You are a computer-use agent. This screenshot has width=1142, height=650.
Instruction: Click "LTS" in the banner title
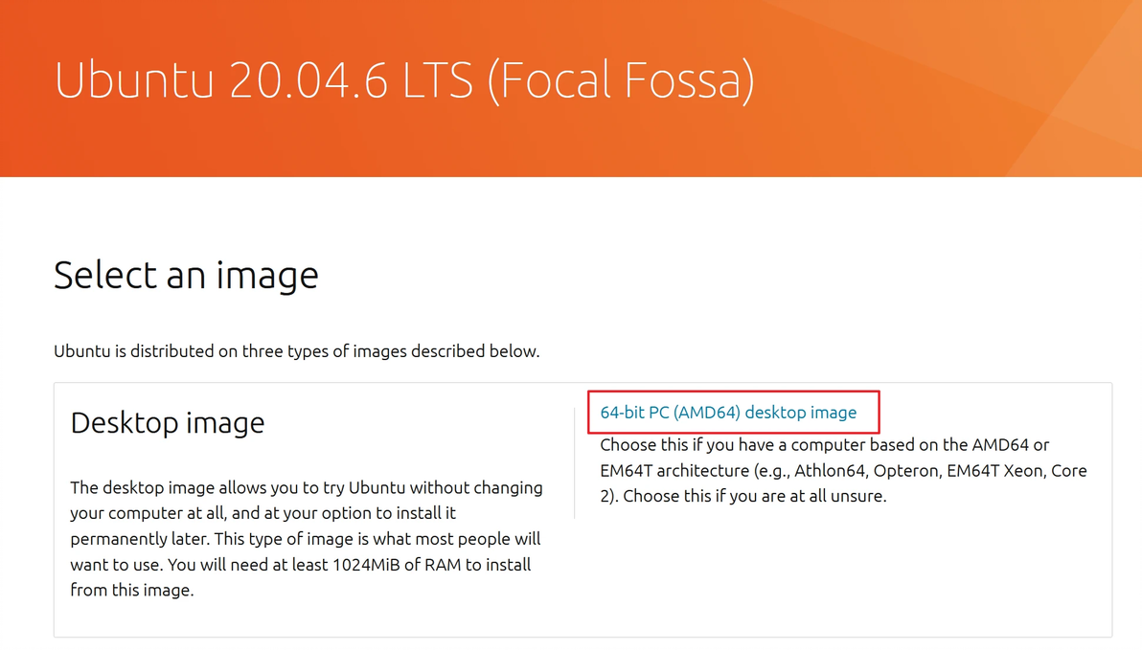pos(439,79)
